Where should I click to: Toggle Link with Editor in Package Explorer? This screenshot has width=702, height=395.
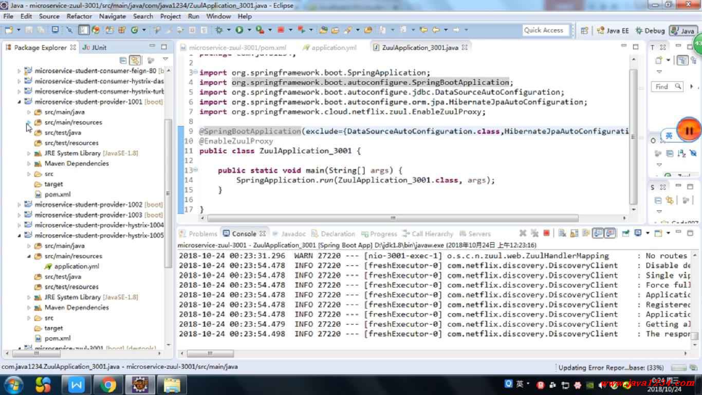(135, 60)
